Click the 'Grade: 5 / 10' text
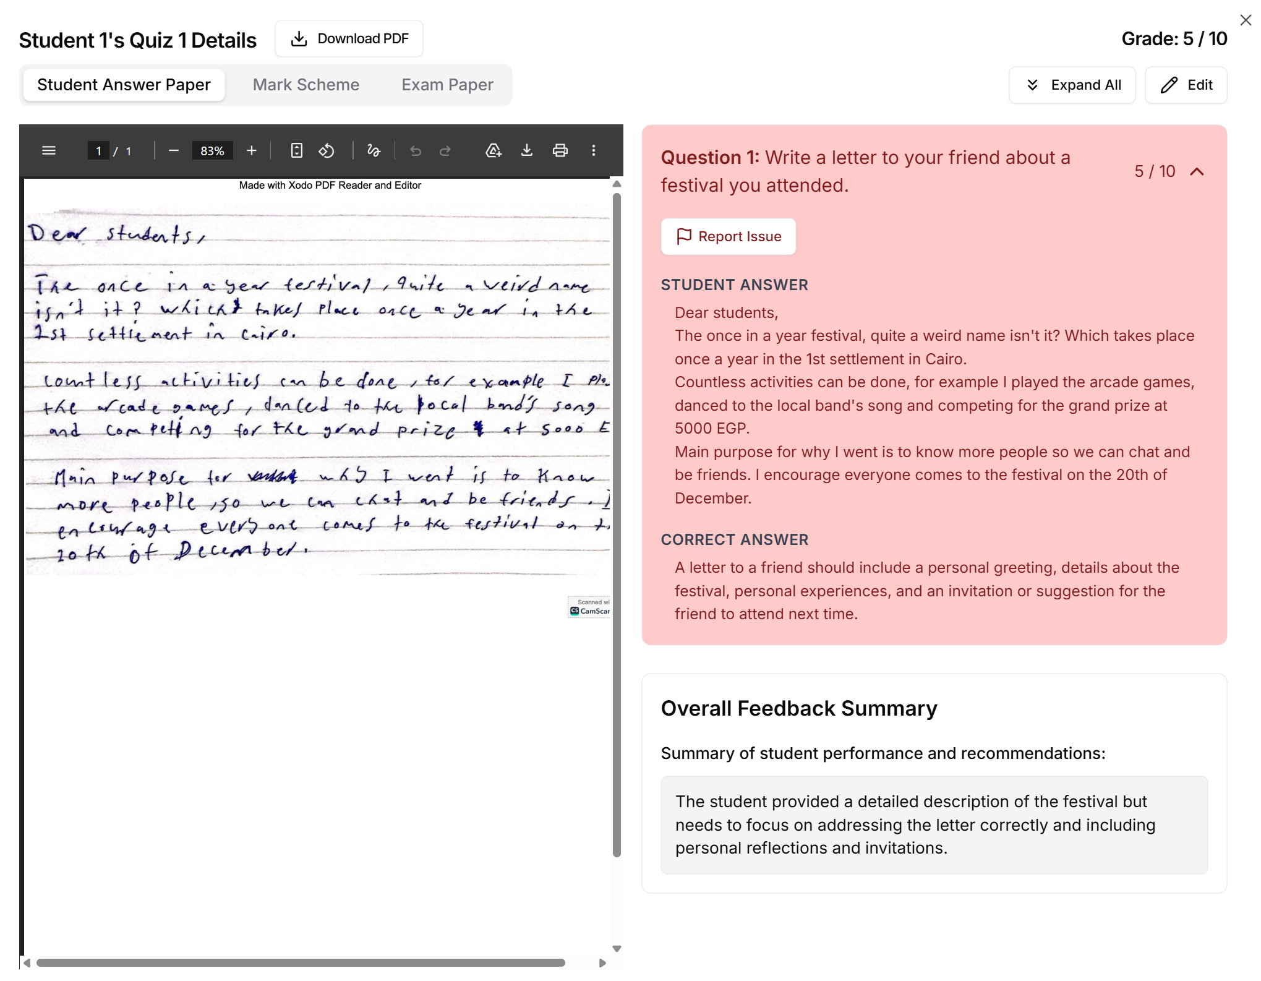 point(1174,39)
